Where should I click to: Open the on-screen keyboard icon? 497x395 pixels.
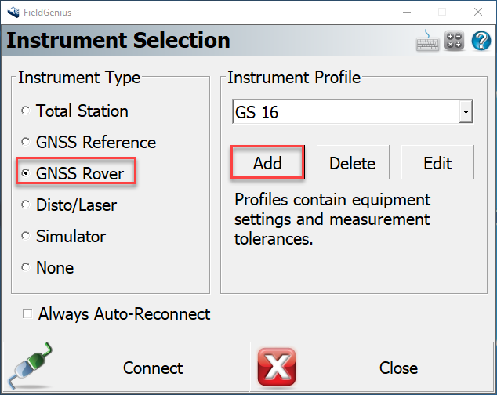point(427,41)
